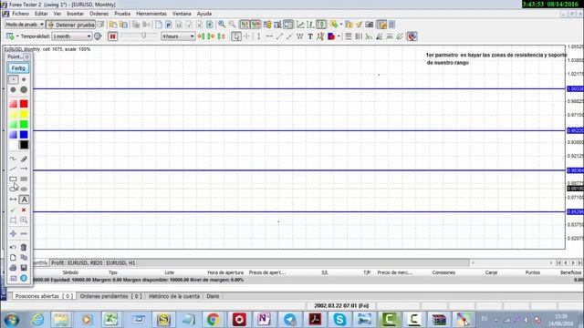Image resolution: width=584 pixels, height=328 pixels.
Task: Open Google Chrome from the taskbar
Action: (x=214, y=319)
